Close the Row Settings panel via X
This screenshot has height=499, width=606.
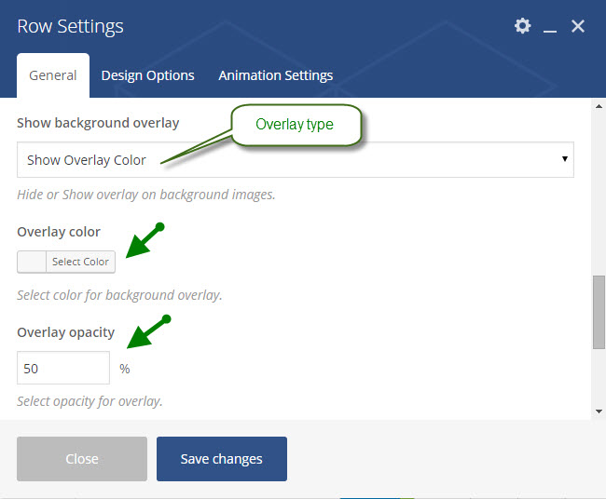point(578,26)
